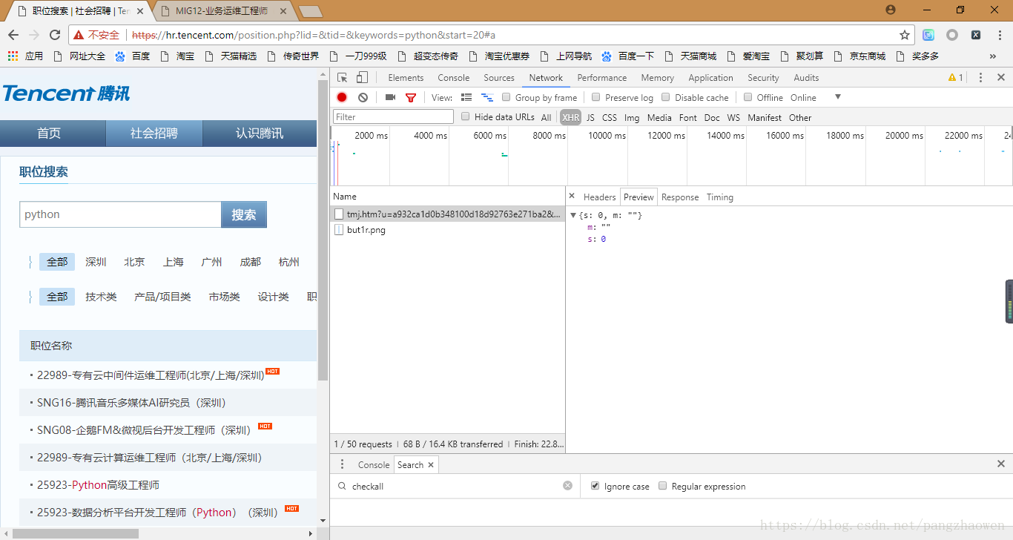Enable Preserve log checkbox

(x=595, y=97)
